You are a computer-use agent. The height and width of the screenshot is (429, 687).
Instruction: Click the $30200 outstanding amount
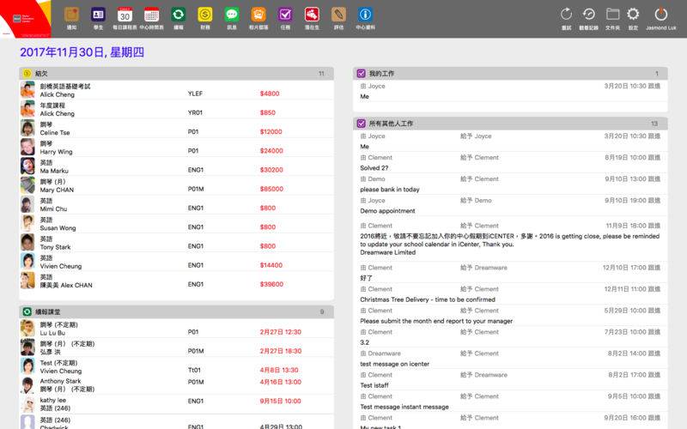pyautogui.click(x=271, y=170)
